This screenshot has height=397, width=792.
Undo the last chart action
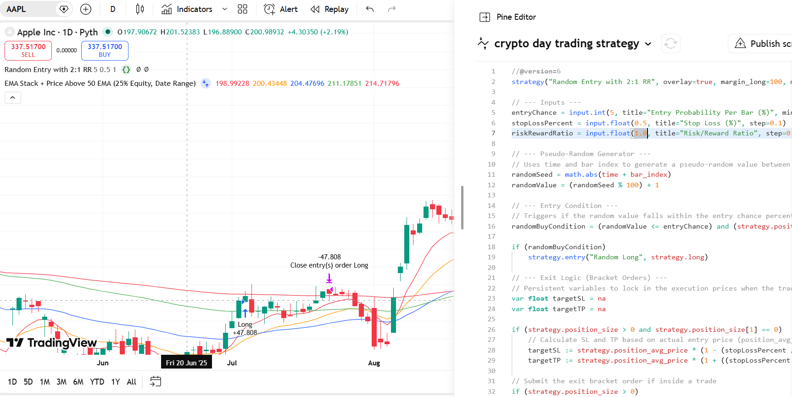tap(370, 9)
